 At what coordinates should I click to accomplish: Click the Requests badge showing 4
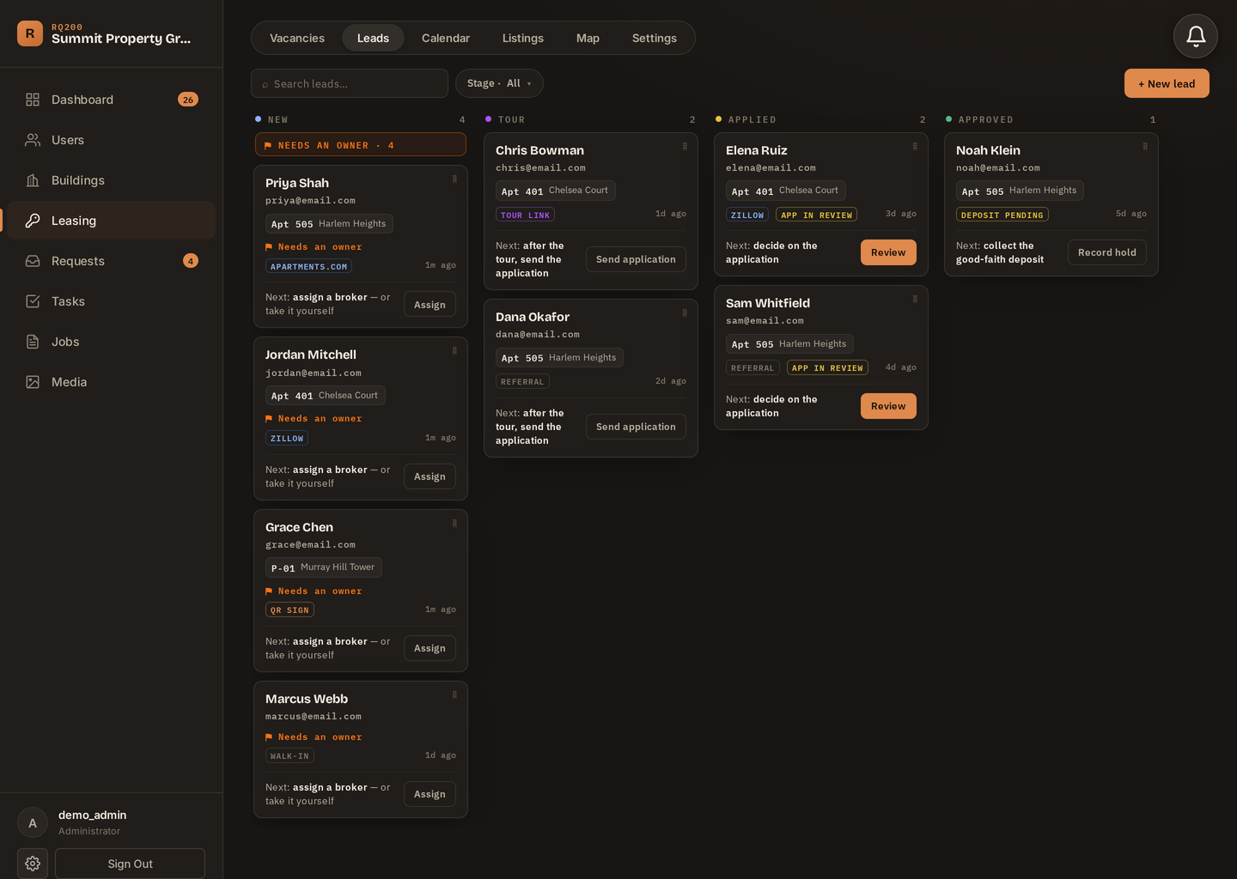click(191, 261)
